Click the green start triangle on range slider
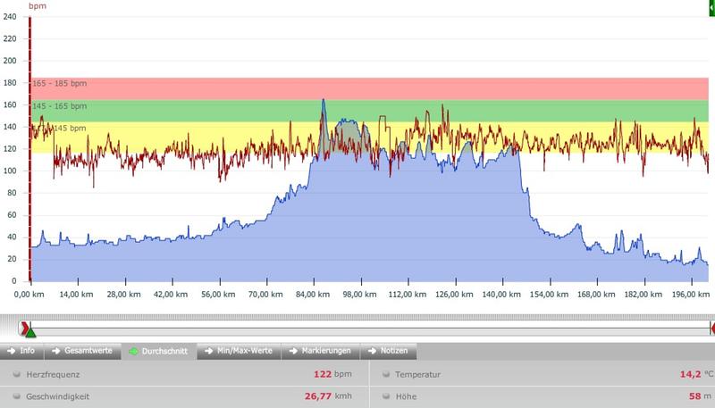This screenshot has height=408, width=715. (x=29, y=333)
